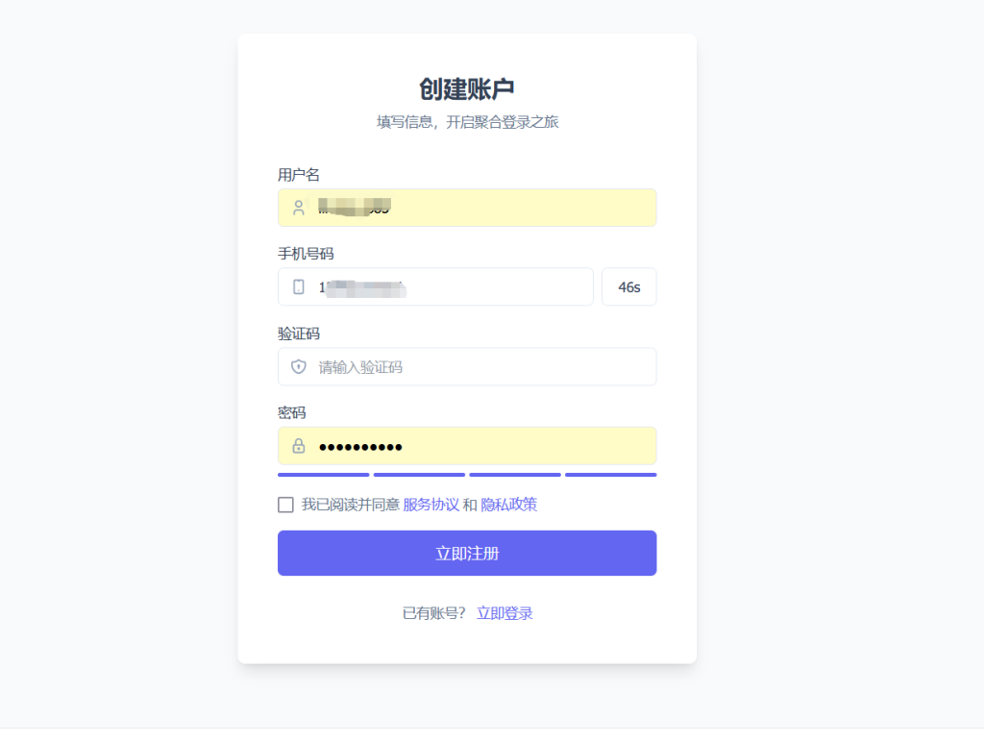This screenshot has height=742, width=984.
Task: Focus the 用户名 input field
Action: pos(467,208)
